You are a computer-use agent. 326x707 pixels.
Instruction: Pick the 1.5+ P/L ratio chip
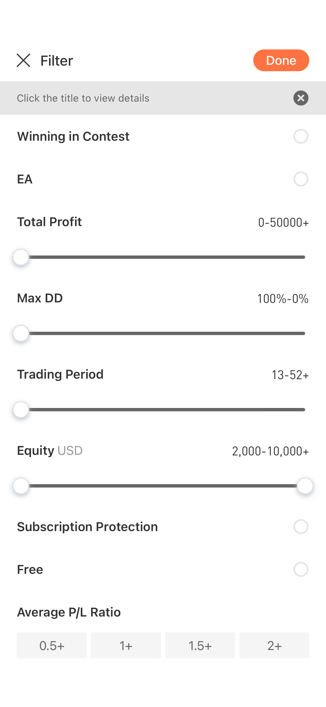[x=200, y=645]
